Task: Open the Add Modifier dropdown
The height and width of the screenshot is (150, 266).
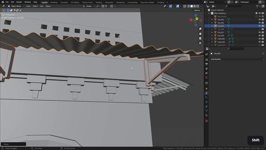Action: pyautogui.click(x=237, y=59)
